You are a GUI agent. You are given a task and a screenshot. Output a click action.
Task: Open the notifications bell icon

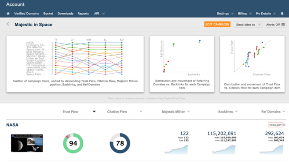coord(282,14)
